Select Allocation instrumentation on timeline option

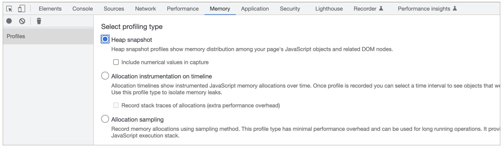[x=105, y=76]
